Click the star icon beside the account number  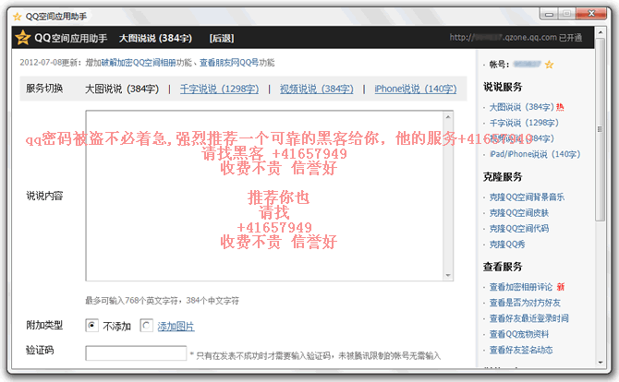coord(549,65)
